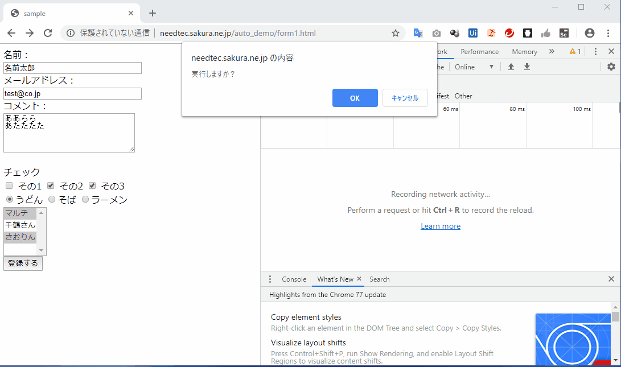
Task: Open the black square extension icon
Action: point(528,33)
